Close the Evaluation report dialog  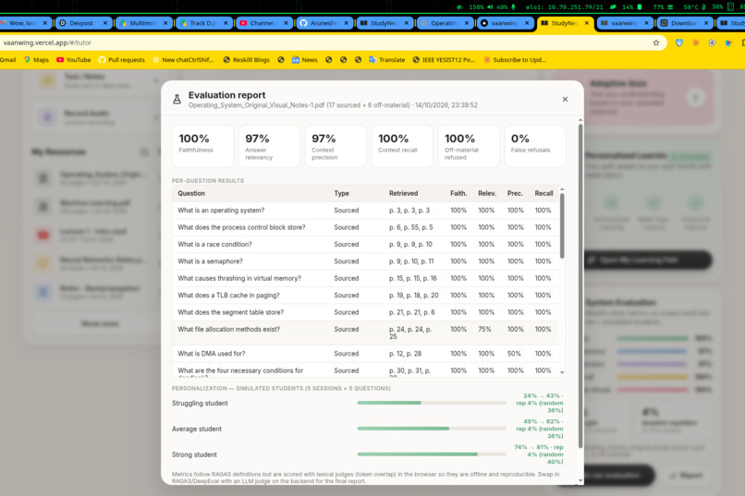point(565,99)
